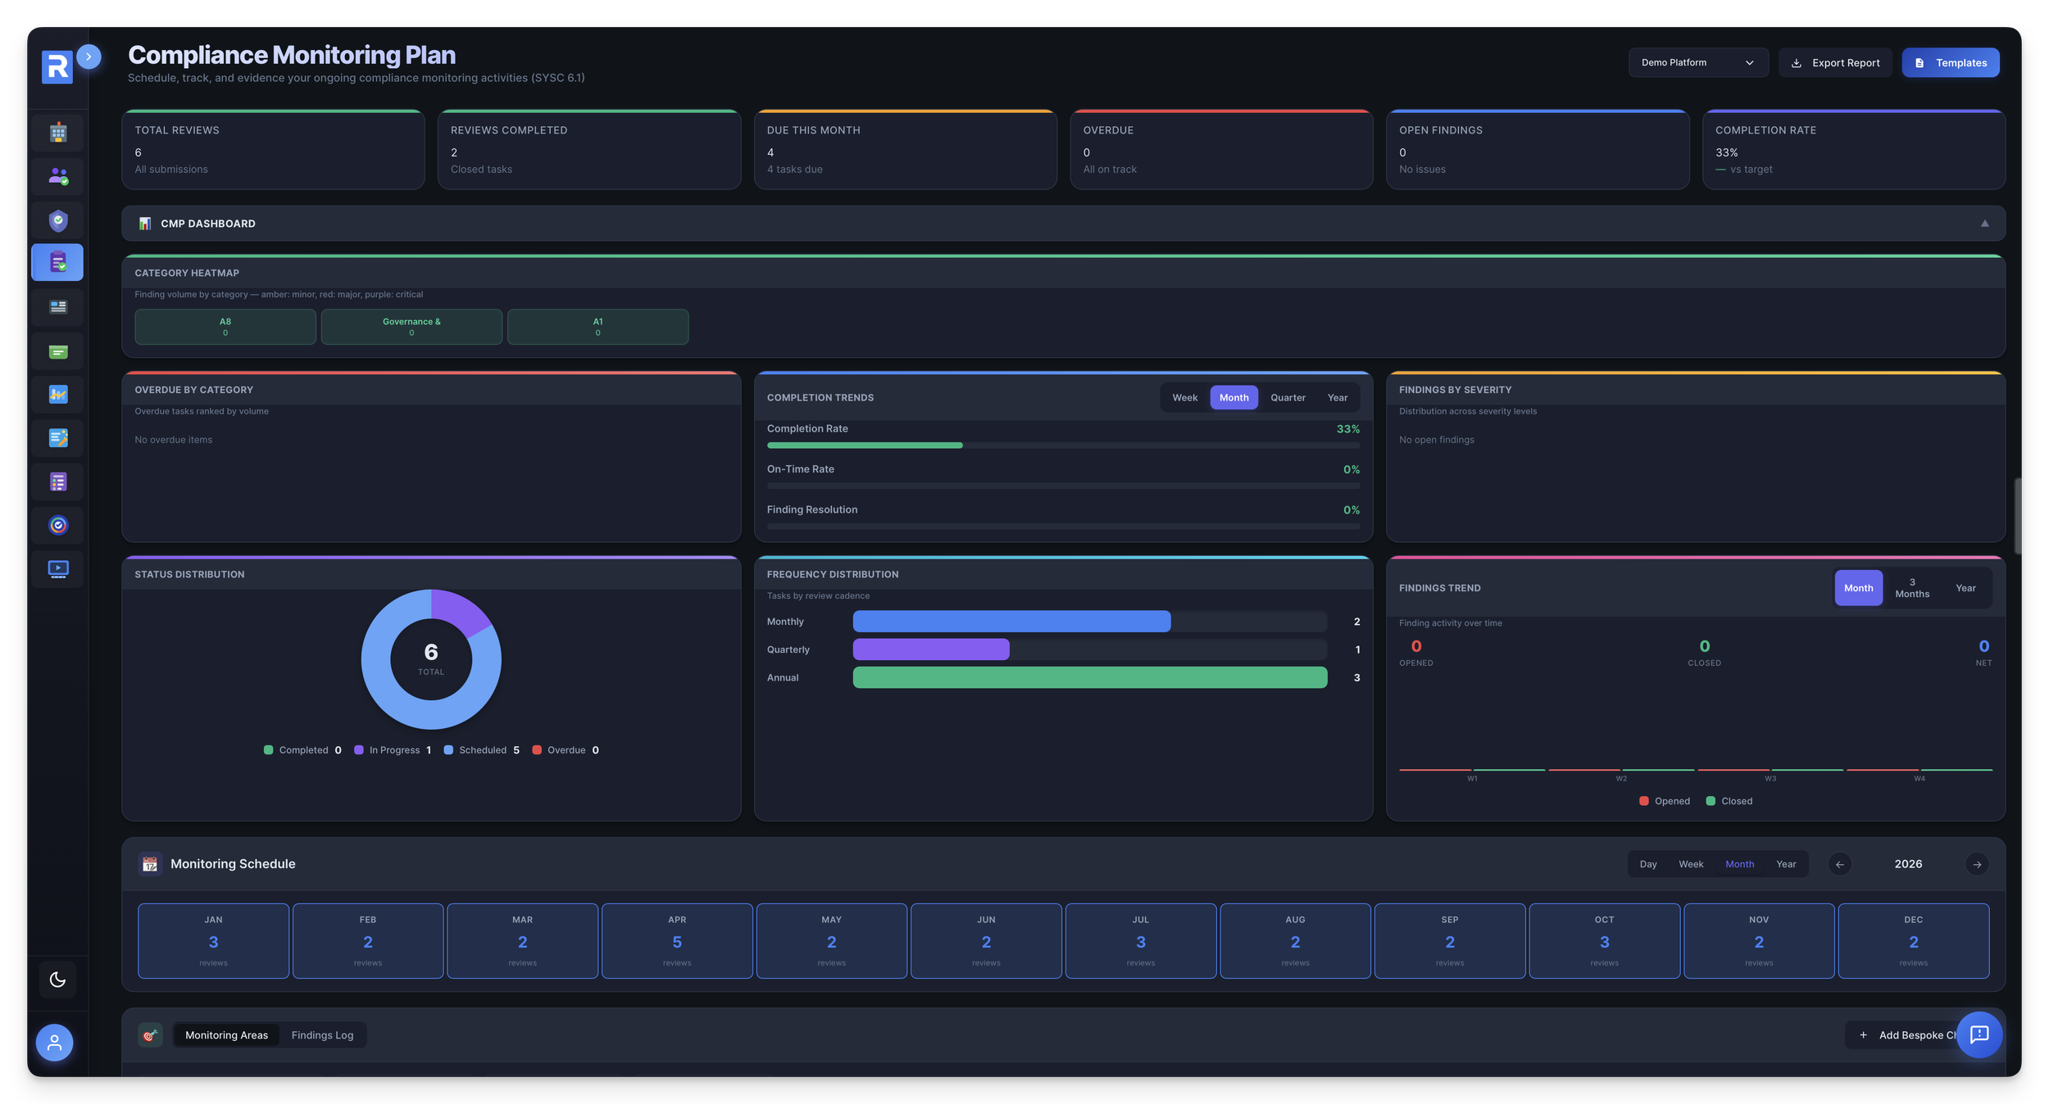This screenshot has height=1104, width=2049.
Task: Switch to the Findings Log tab
Action: click(x=322, y=1035)
